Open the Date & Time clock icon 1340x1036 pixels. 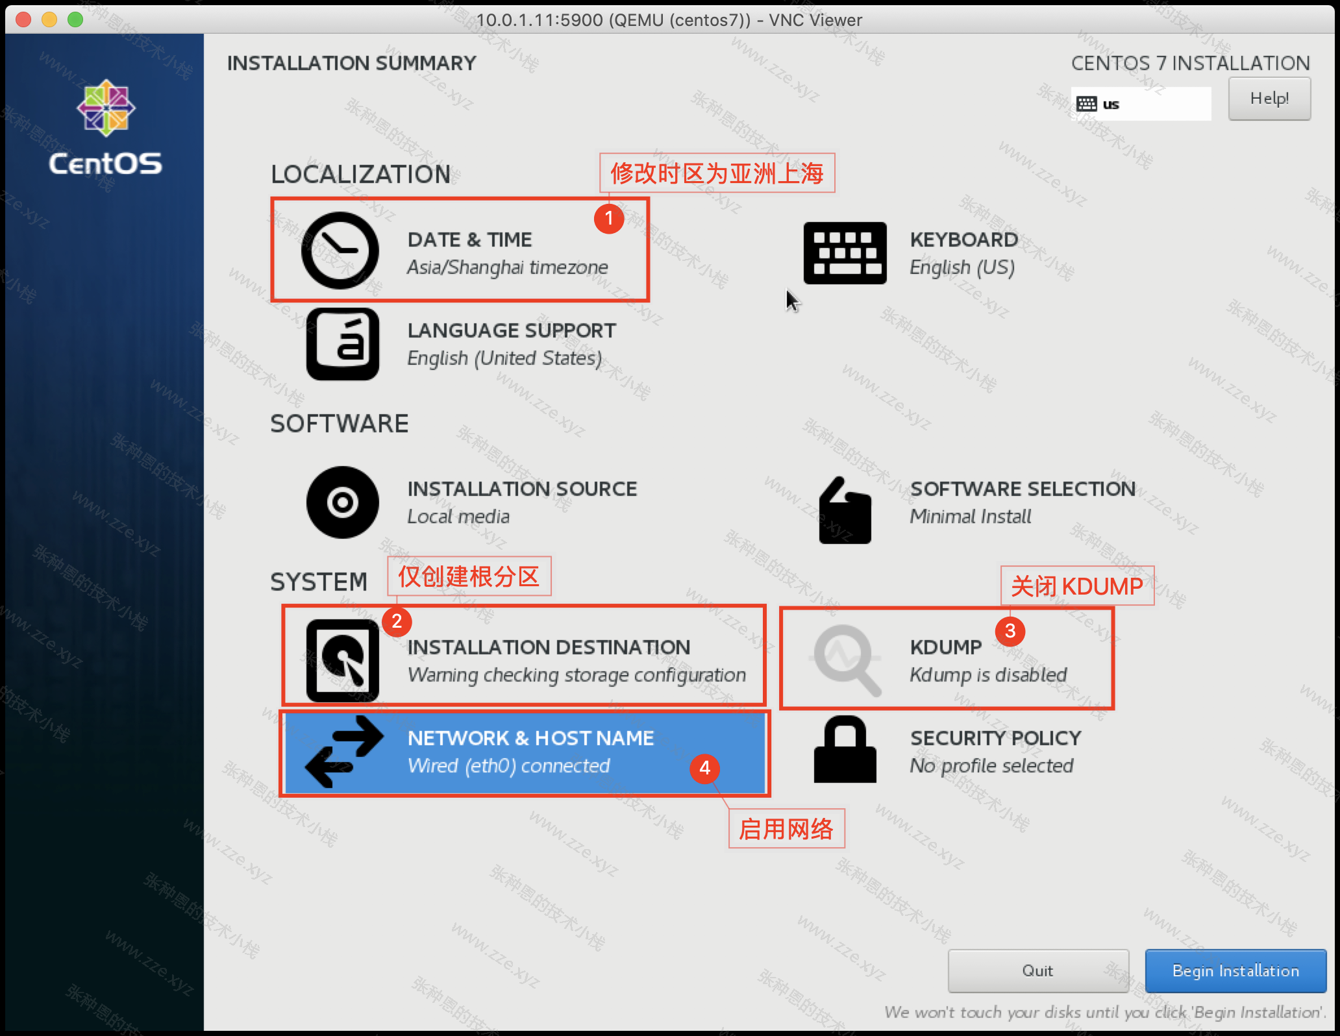click(340, 251)
